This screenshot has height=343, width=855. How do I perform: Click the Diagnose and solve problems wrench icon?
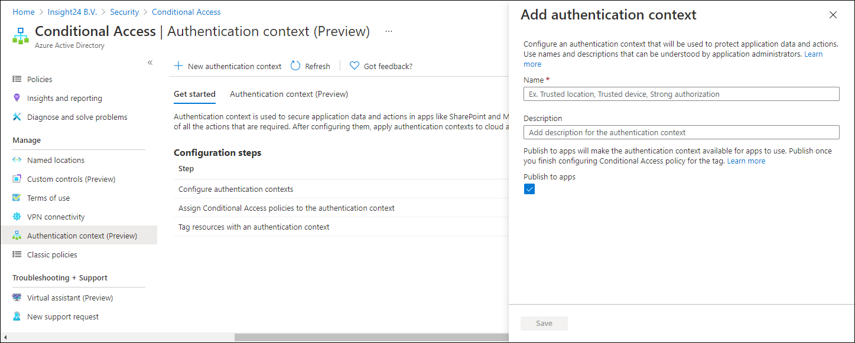coord(17,117)
